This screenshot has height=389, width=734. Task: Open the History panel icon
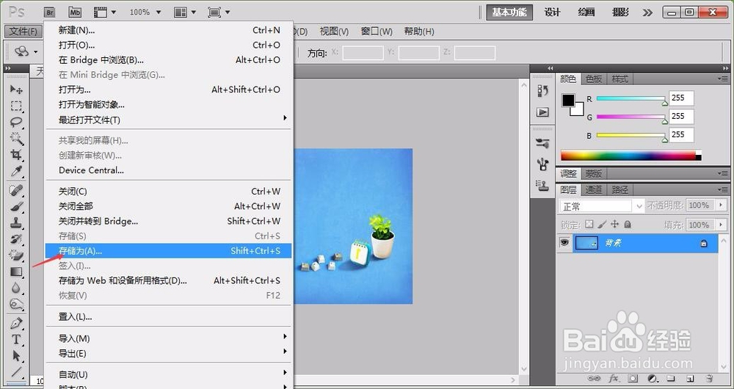(542, 90)
